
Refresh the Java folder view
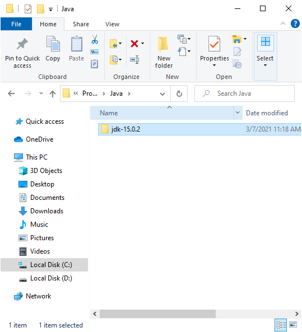point(179,93)
